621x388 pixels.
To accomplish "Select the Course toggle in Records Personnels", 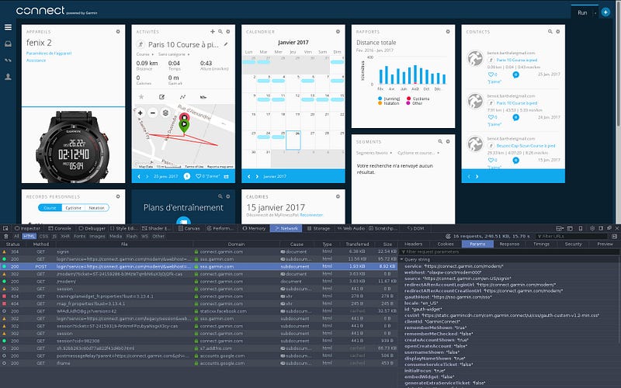I will coord(50,207).
